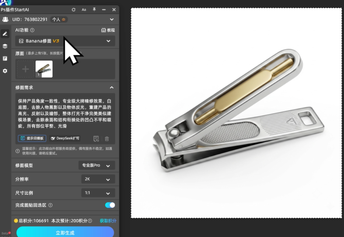Image resolution: width=344 pixels, height=237 pixels.
Task: Select the pencil edit sidebar icon
Action: 5,34
